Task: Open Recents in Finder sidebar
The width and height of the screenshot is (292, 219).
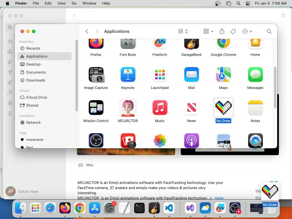Action: click(x=45, y=48)
